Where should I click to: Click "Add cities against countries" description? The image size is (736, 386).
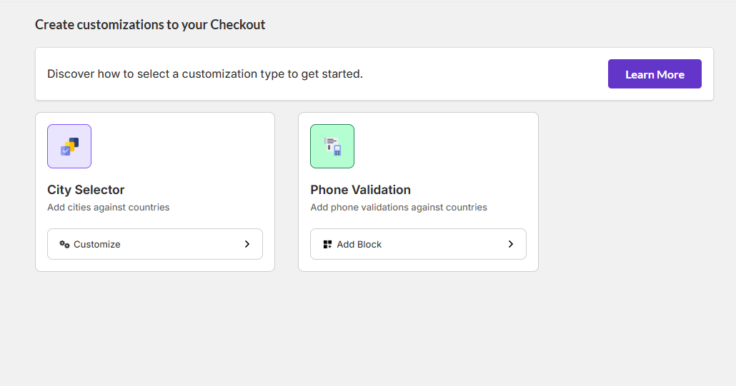coord(108,208)
